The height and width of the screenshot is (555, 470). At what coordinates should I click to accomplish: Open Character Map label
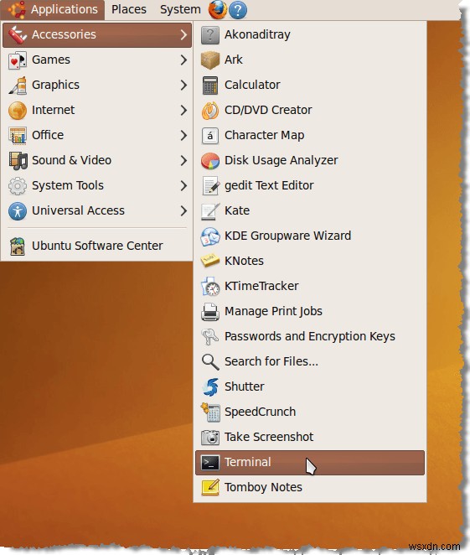[x=264, y=135]
